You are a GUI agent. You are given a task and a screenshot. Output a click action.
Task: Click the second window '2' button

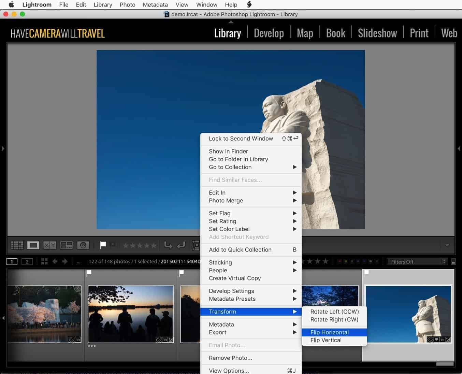[x=27, y=262]
